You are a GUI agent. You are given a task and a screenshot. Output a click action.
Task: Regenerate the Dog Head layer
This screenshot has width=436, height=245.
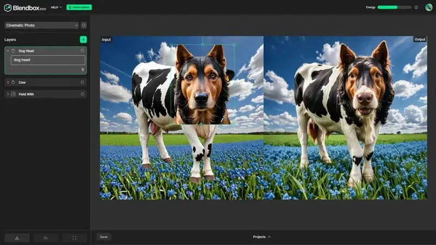[x=82, y=51]
